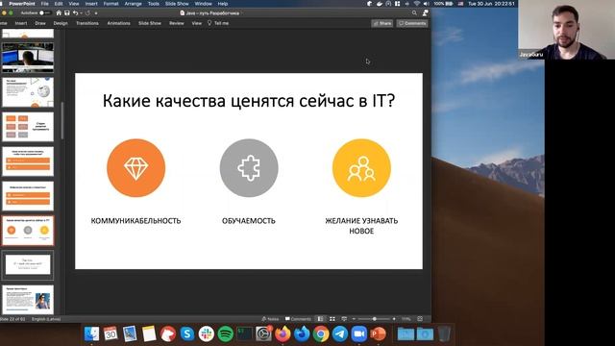The height and width of the screenshot is (346, 615).
Task: Open the Undo history dropdown arrow
Action: (80, 12)
